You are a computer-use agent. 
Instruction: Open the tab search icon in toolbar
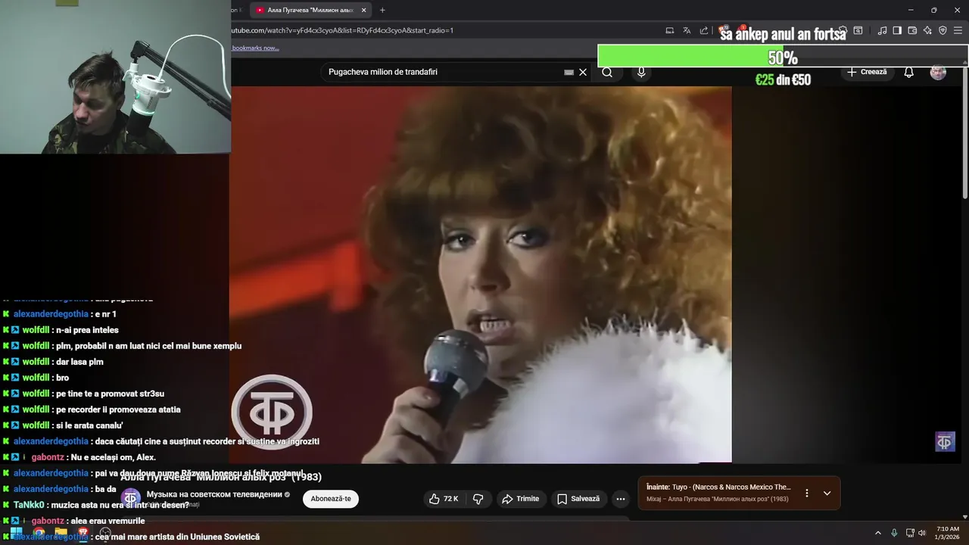[x=858, y=30]
